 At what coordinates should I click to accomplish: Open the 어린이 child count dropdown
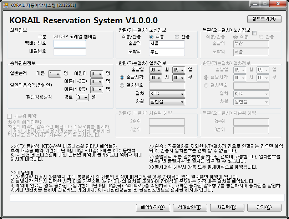coord(97,74)
